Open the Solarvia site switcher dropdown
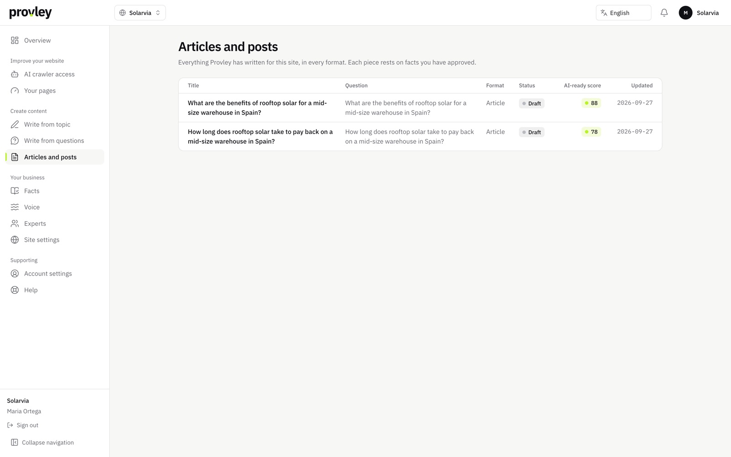Image resolution: width=731 pixels, height=457 pixels. (140, 13)
